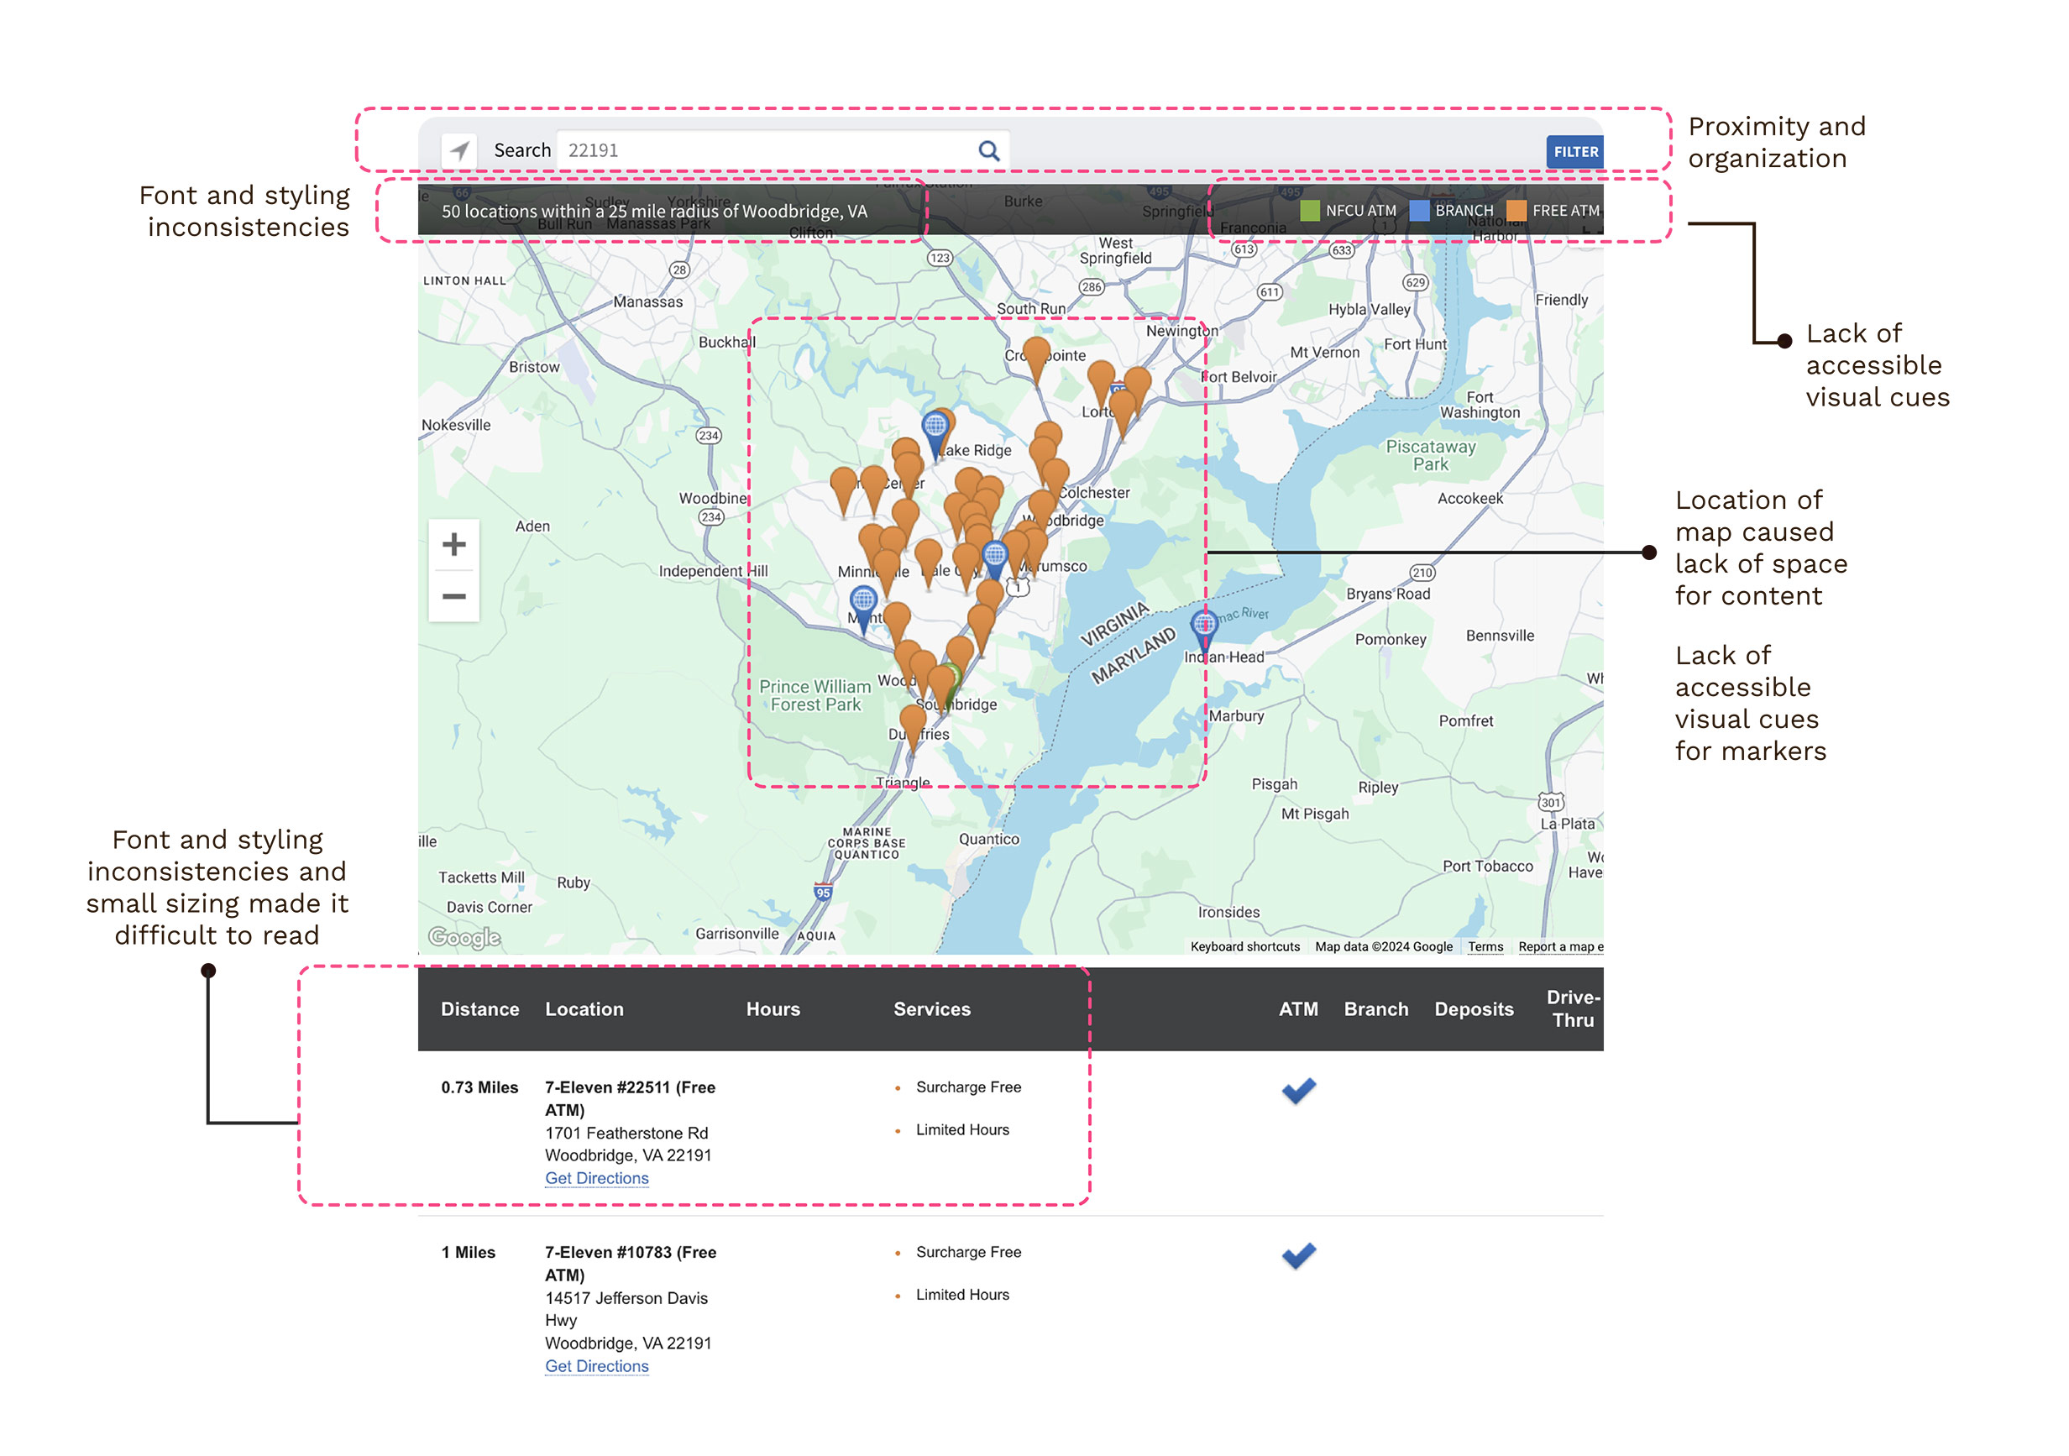The height and width of the screenshot is (1456, 2069).
Task: Click the Deposits column header
Action: [1474, 1009]
